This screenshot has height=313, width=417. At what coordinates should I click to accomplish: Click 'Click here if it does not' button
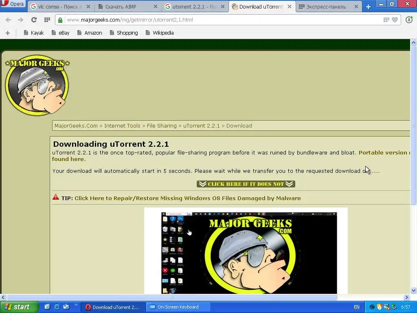(x=246, y=184)
